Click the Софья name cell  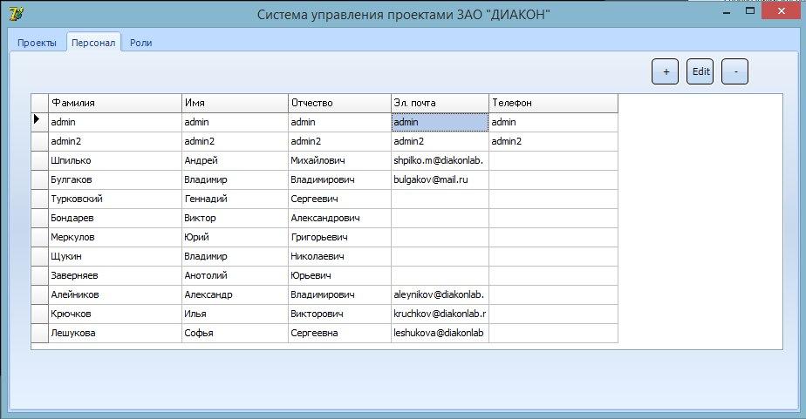[235, 333]
